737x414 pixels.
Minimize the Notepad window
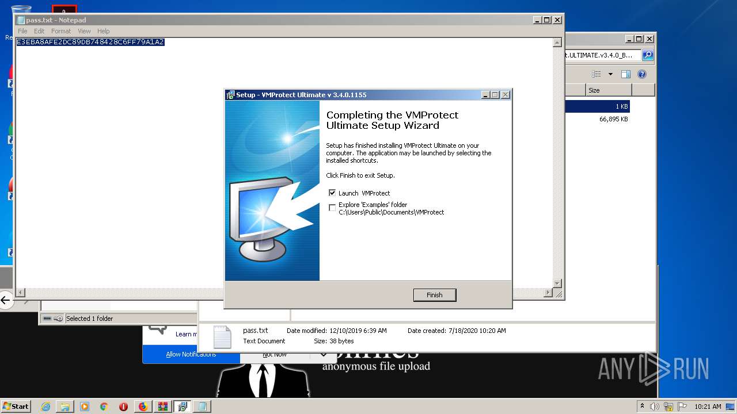537,20
